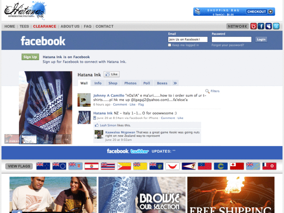This screenshot has height=213, width=284.
Task: Click the Email input field
Action: click(x=188, y=39)
